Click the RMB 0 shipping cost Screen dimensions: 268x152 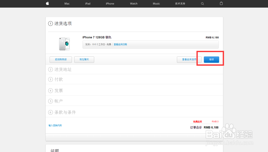(x=215, y=121)
